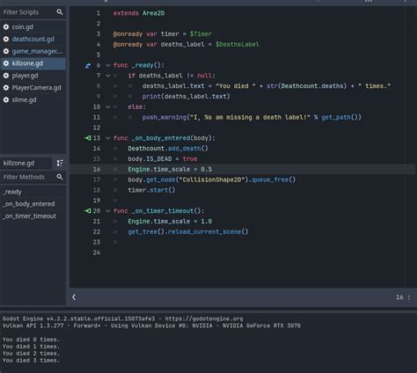Collapse the _on_timer_timeout function block

click(x=108, y=211)
